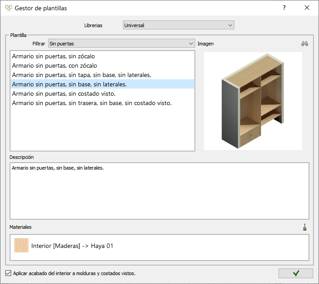
Task: Select list row 'Armario sin puertas, sin base, sin laterales.'
Action: pos(102,84)
